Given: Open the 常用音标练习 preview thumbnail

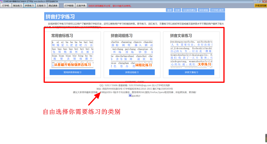Looking at the screenshot, I should [x=72, y=54].
